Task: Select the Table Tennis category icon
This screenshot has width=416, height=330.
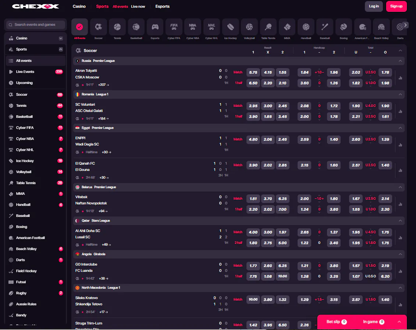Action: (x=268, y=27)
